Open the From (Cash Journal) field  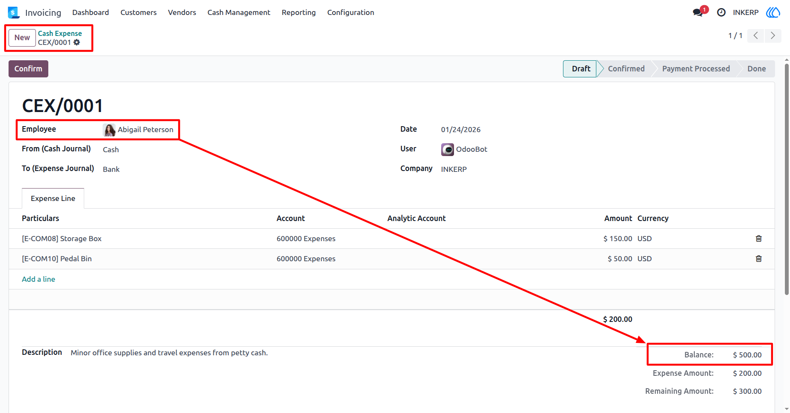(111, 150)
